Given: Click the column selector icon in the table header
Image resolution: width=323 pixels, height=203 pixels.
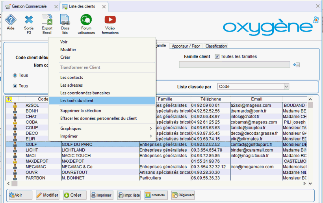Looking at the screenshot, I should point(9,99).
